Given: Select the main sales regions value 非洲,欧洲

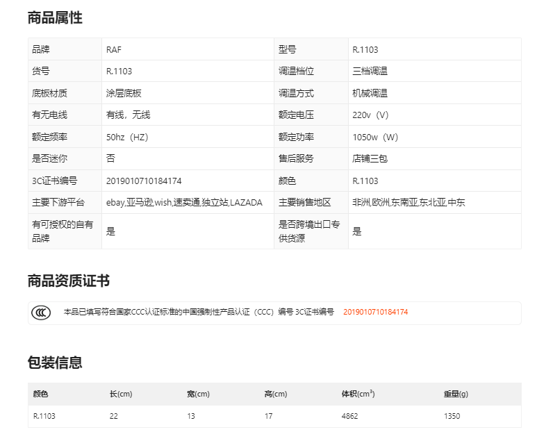Looking at the screenshot, I should 408,203.
